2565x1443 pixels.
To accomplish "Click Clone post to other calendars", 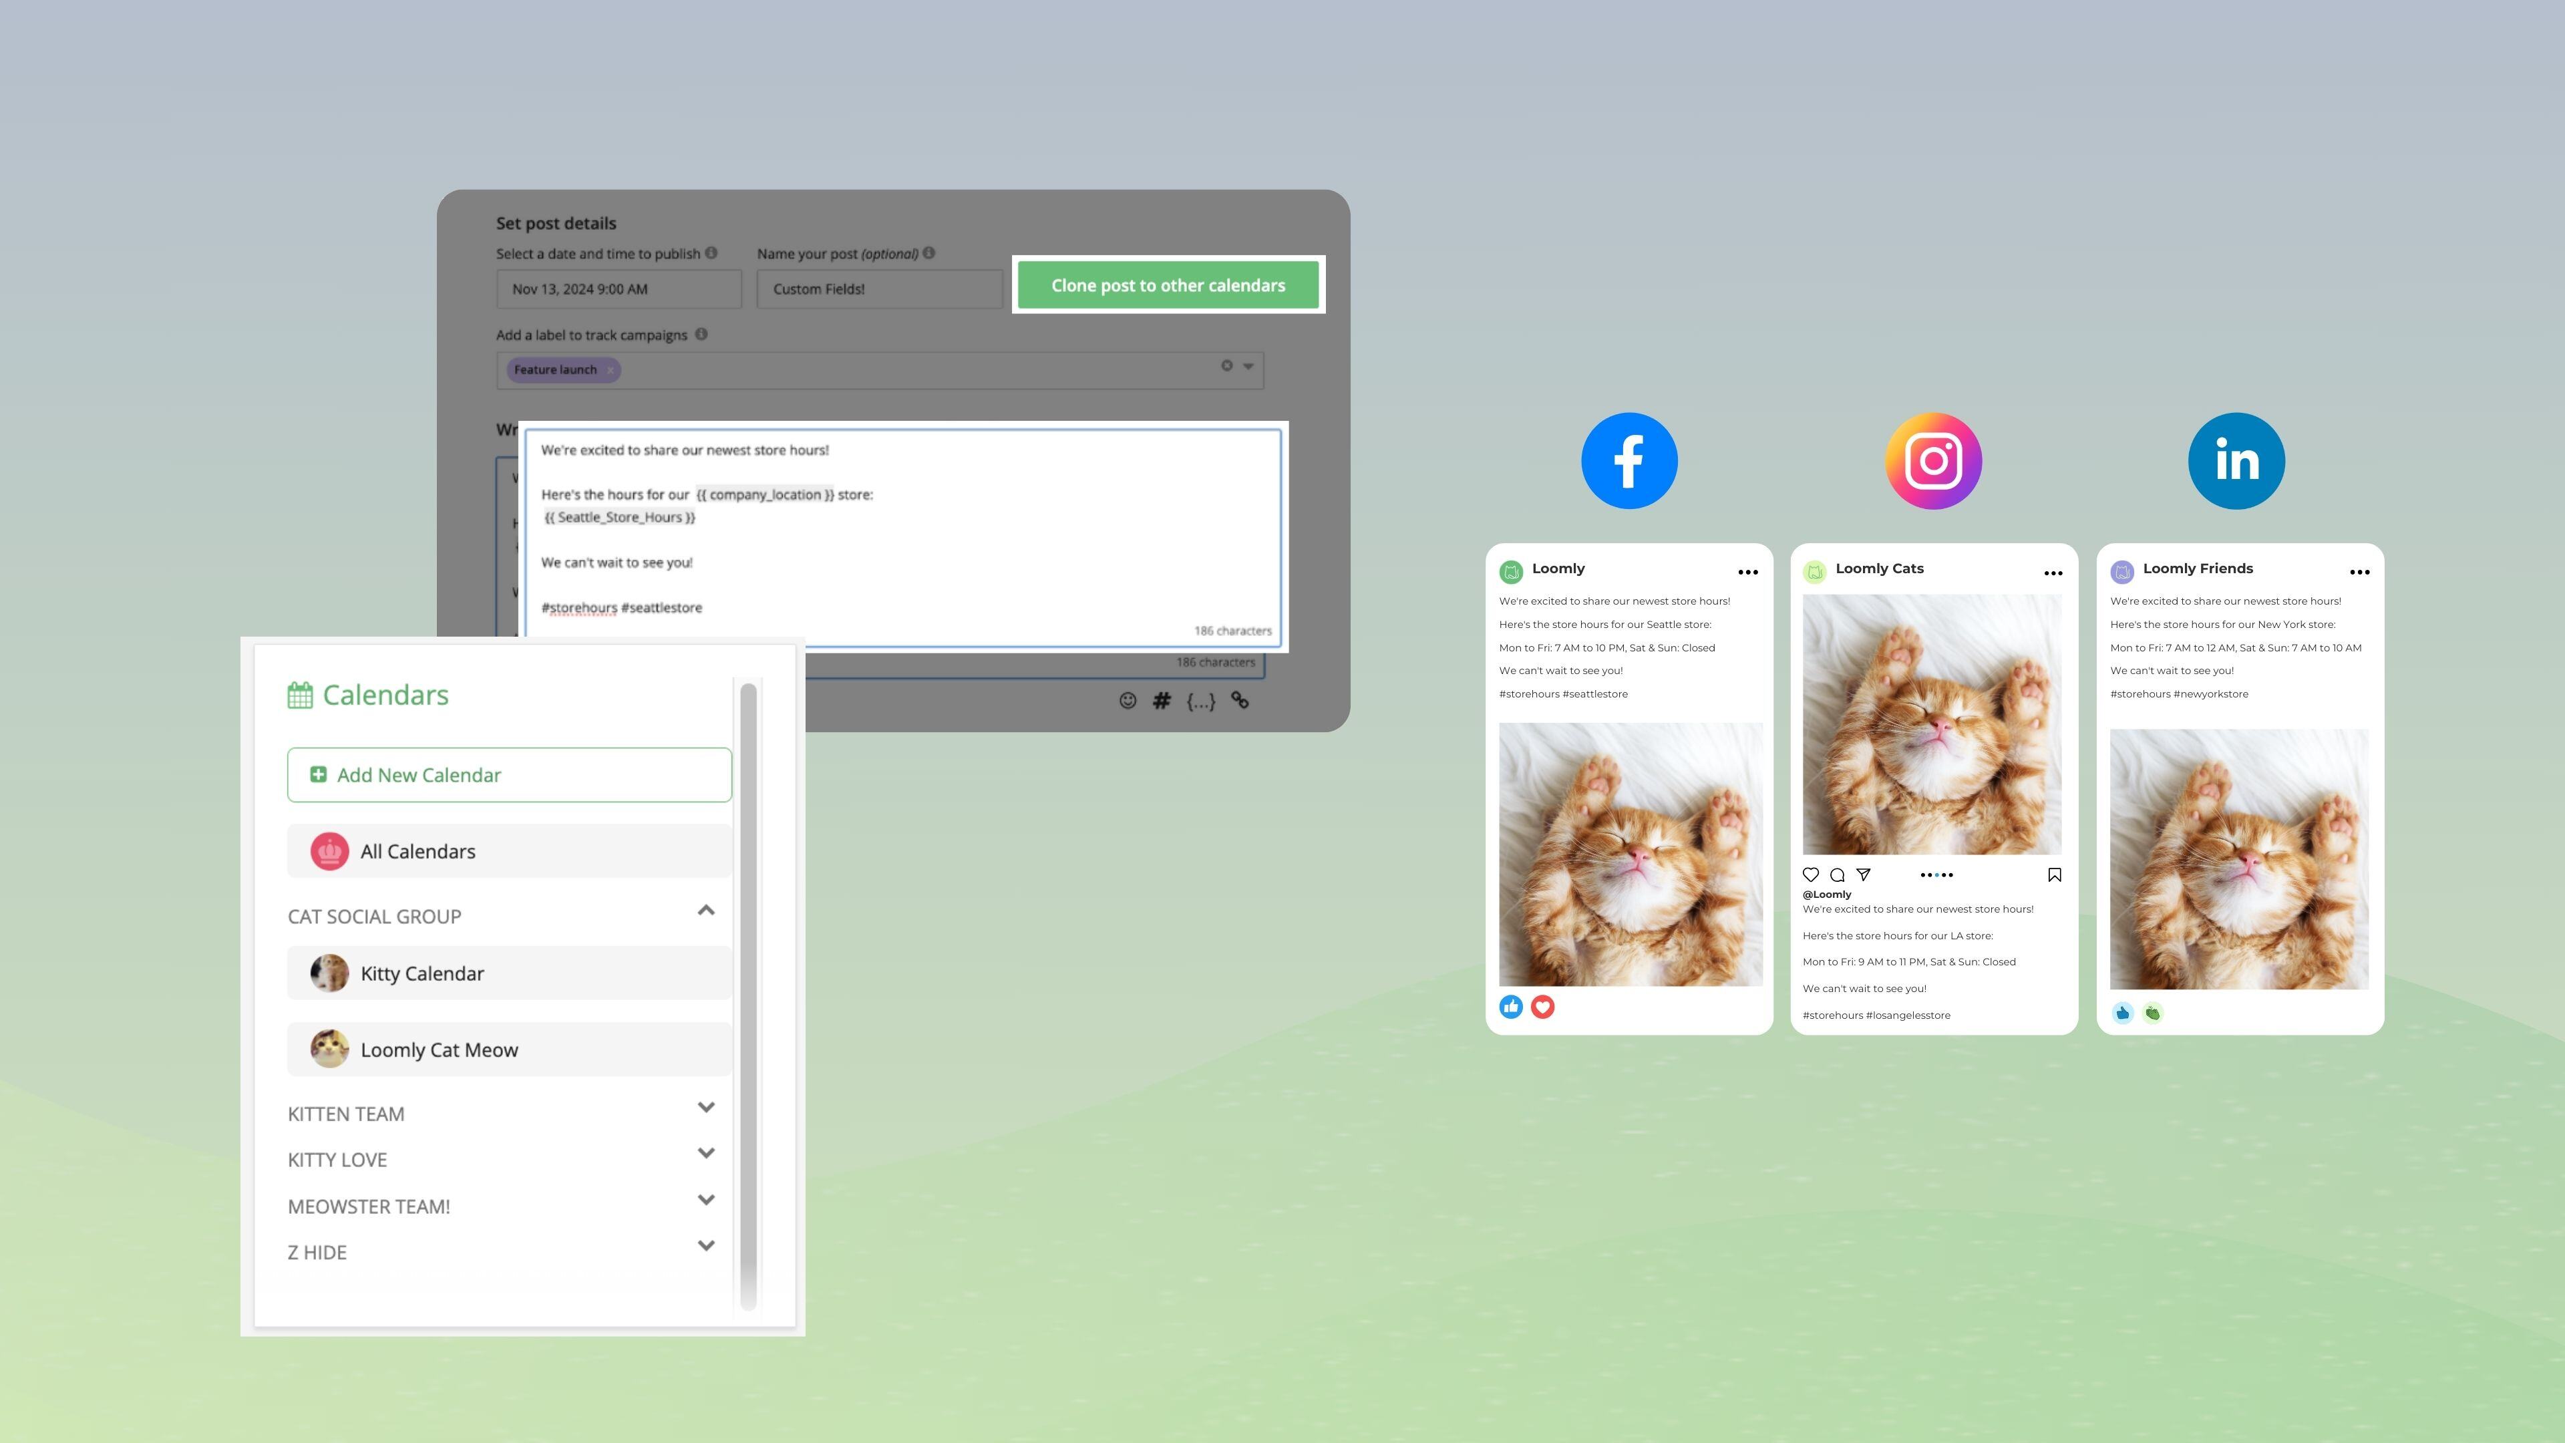I will (x=1168, y=286).
